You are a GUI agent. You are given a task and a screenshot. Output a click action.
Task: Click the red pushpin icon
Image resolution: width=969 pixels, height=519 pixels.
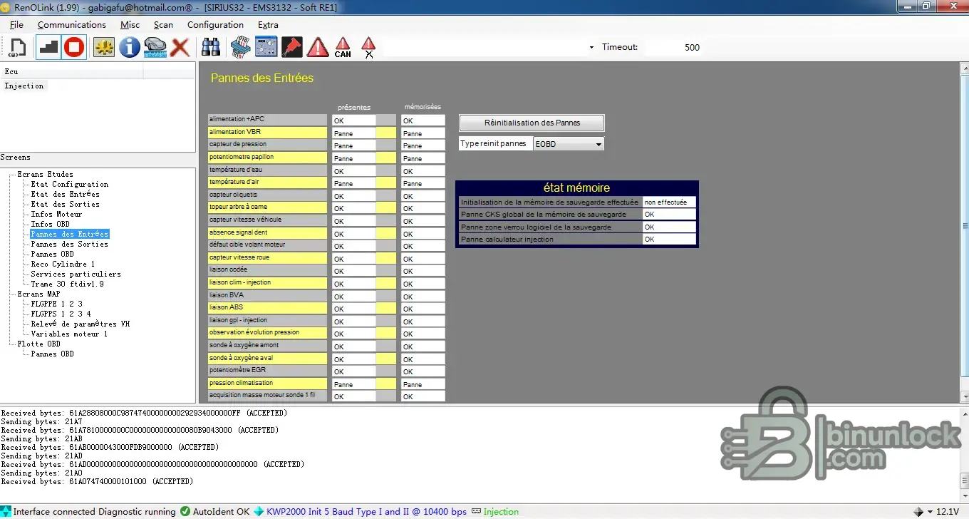pos(291,48)
